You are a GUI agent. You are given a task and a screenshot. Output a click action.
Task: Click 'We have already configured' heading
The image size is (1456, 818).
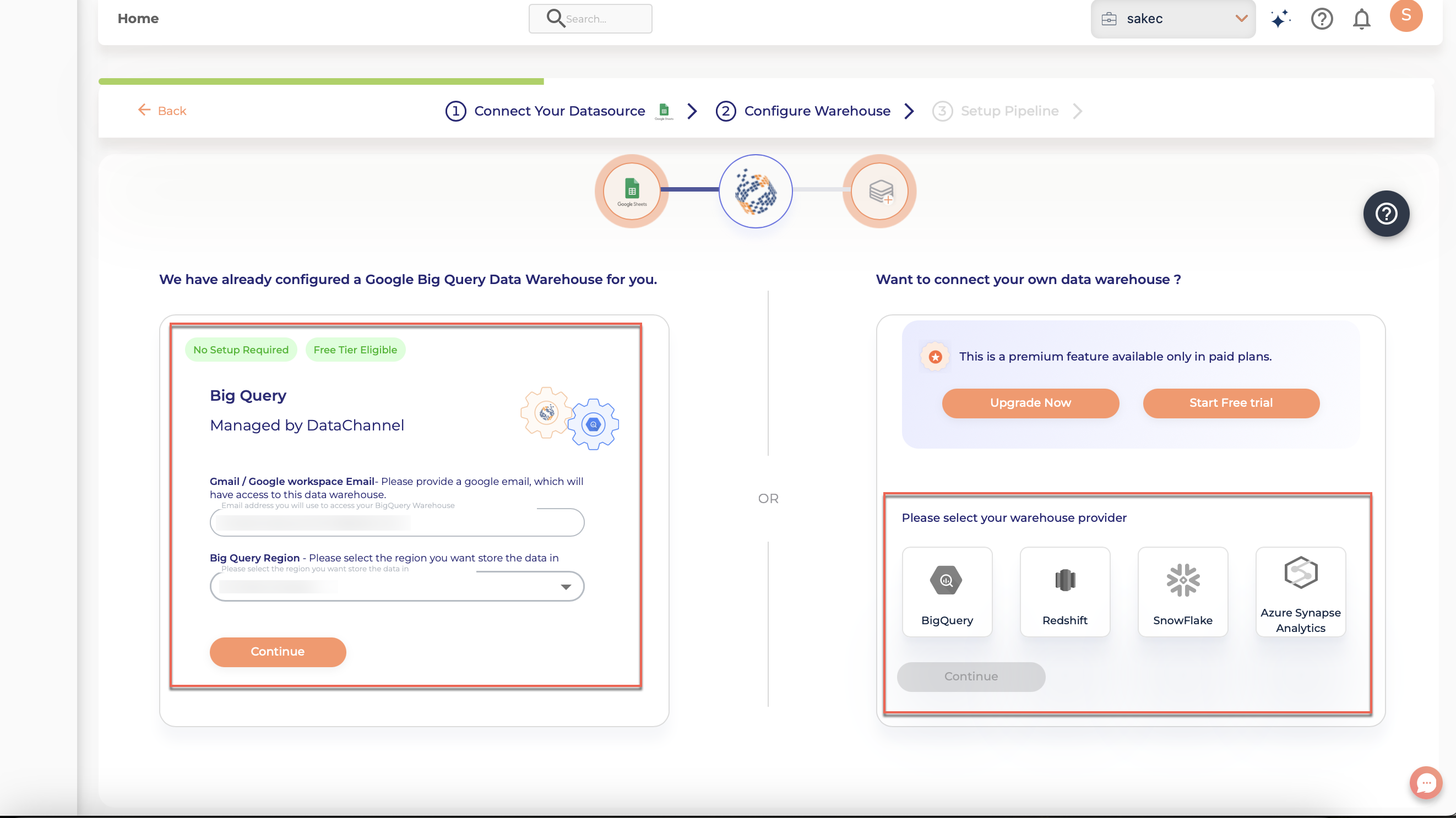[x=408, y=280]
